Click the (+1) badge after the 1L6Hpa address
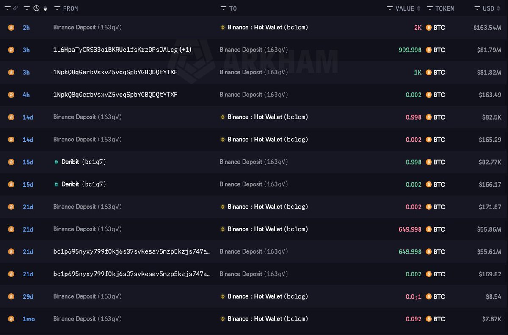This screenshot has height=335, width=508. [185, 50]
